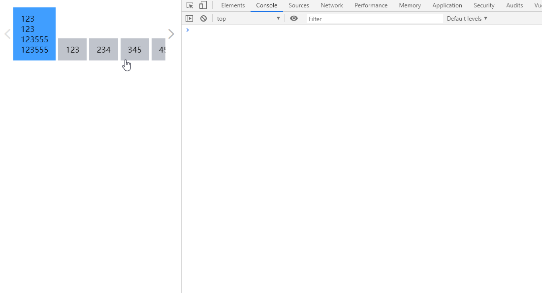The width and height of the screenshot is (542, 293).
Task: Open the Sources tab
Action: point(299,5)
